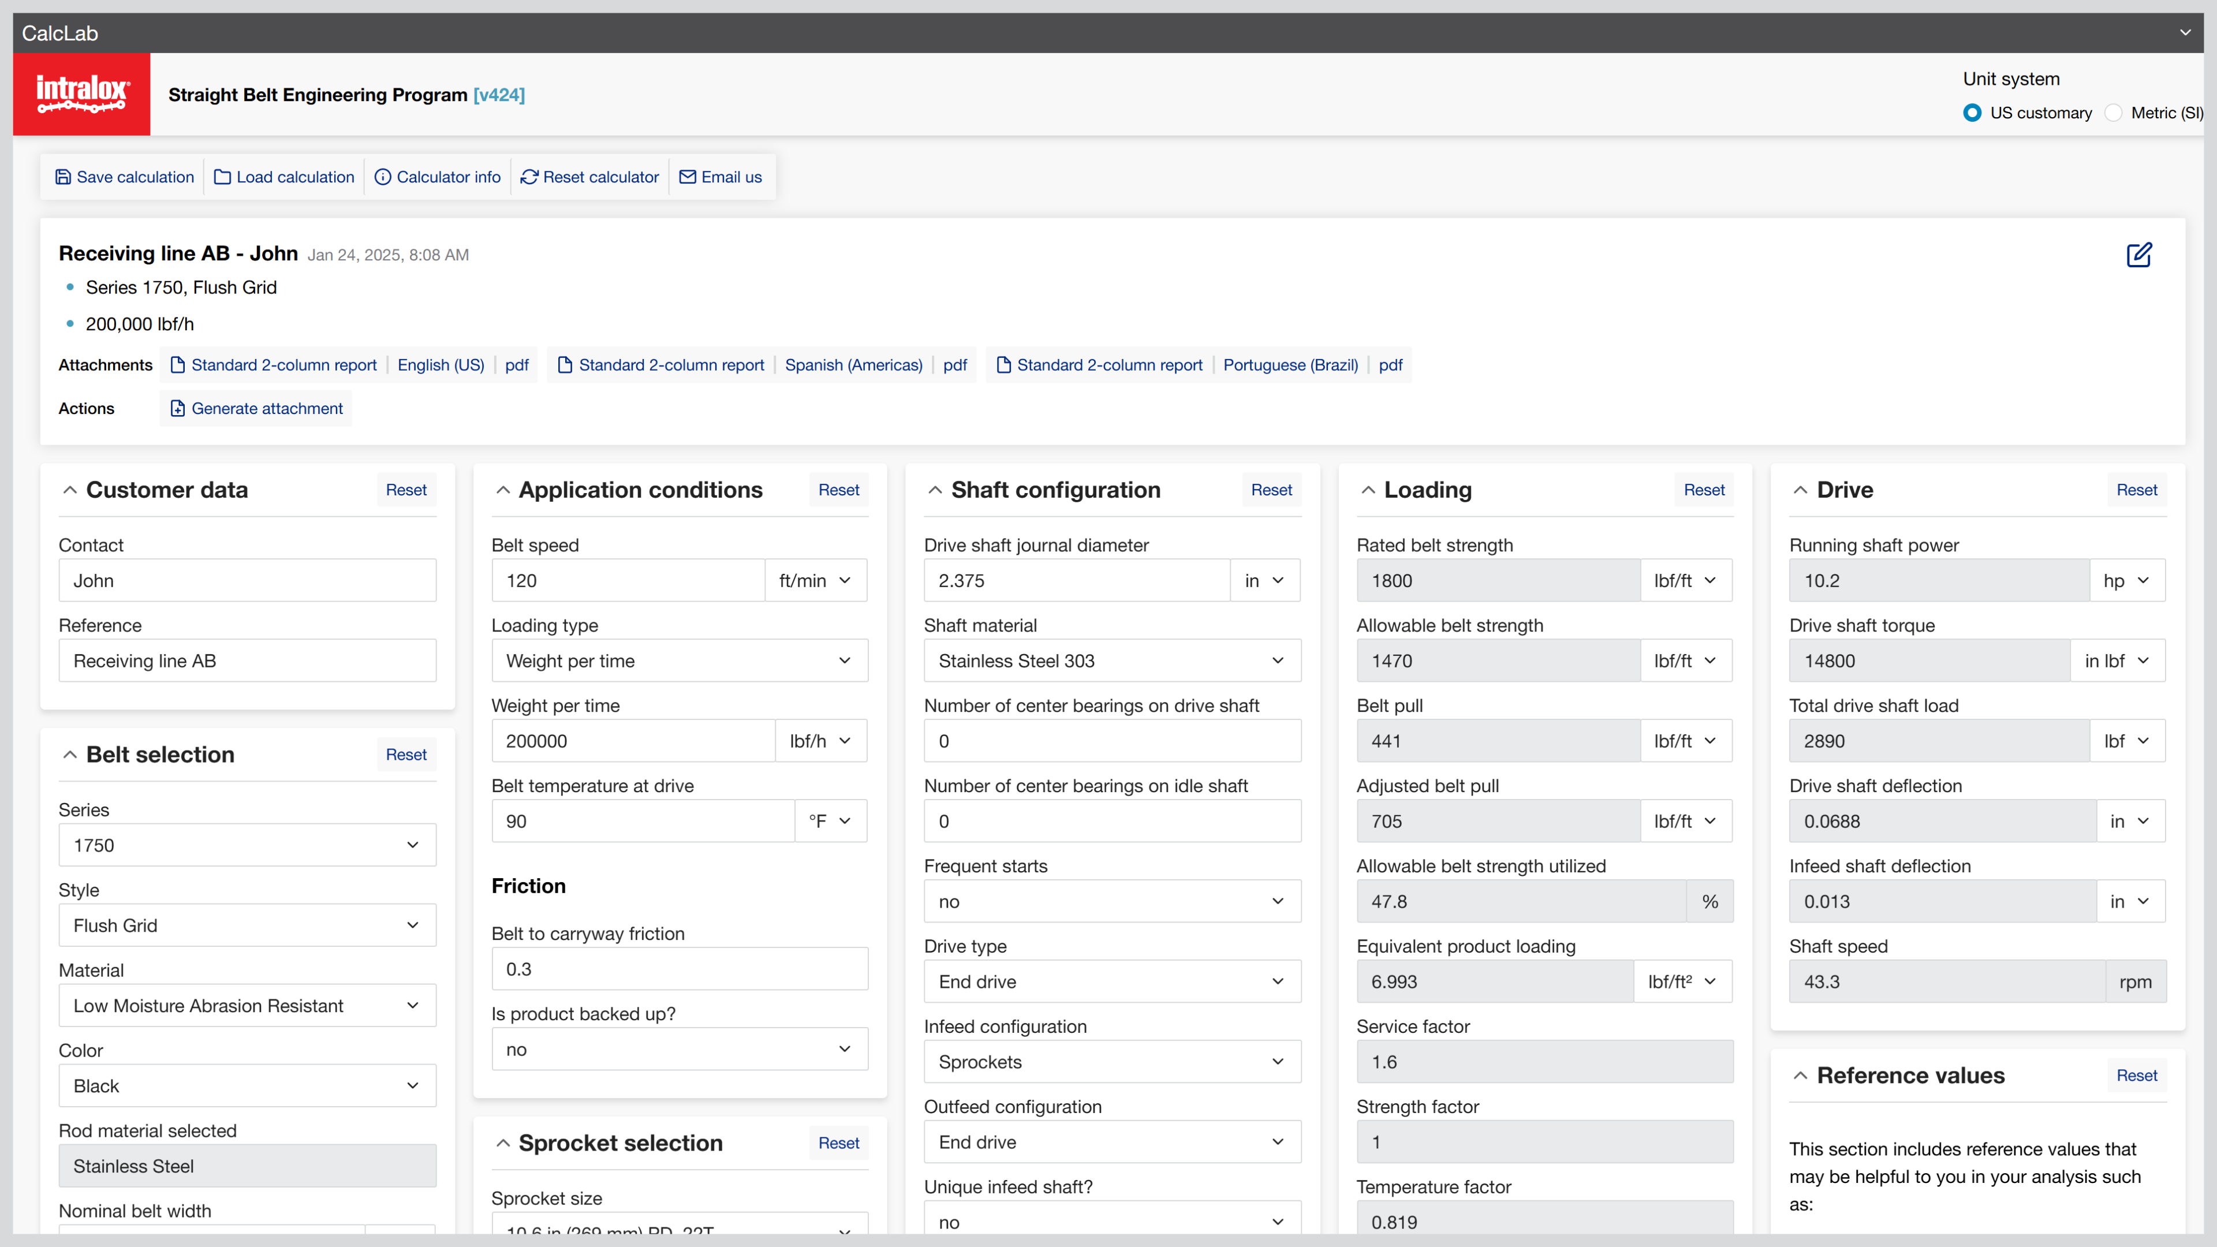Click the Generate attachment document icon

[x=177, y=408]
